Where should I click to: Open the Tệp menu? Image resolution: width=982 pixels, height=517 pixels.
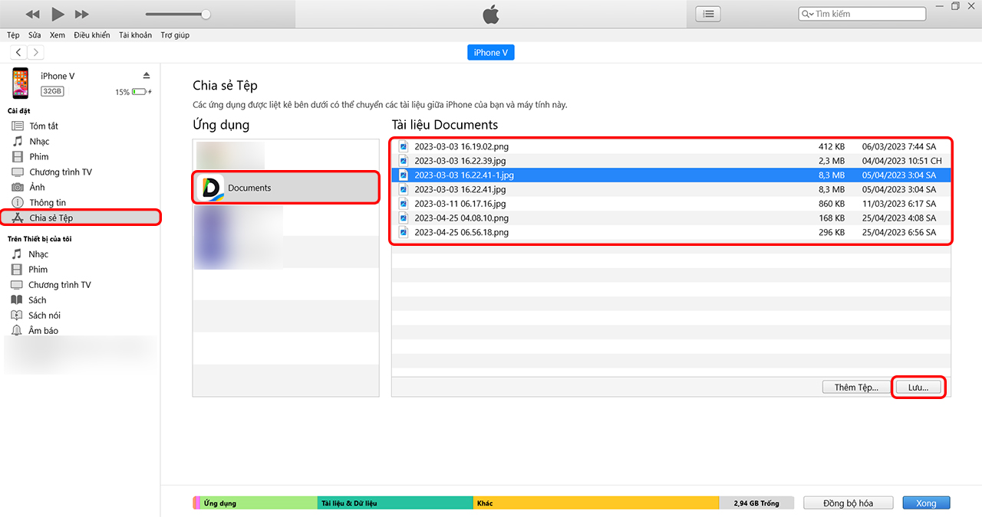click(x=13, y=35)
